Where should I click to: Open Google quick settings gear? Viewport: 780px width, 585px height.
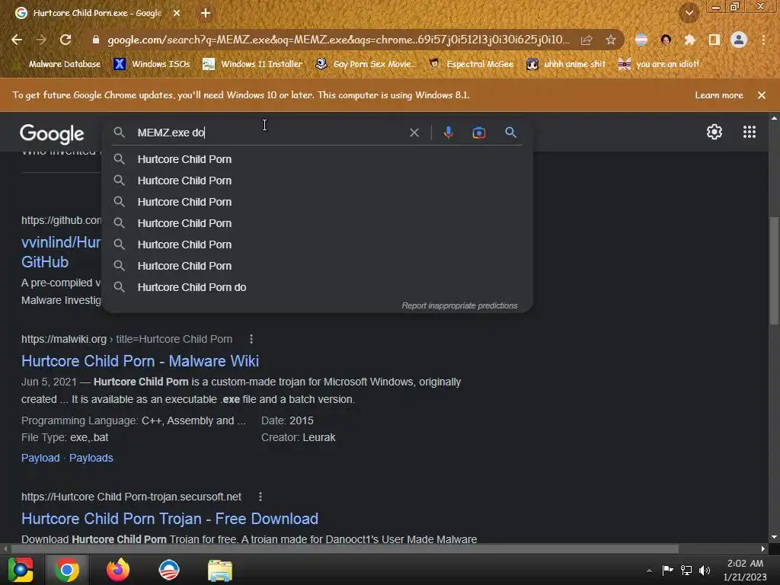click(x=714, y=132)
